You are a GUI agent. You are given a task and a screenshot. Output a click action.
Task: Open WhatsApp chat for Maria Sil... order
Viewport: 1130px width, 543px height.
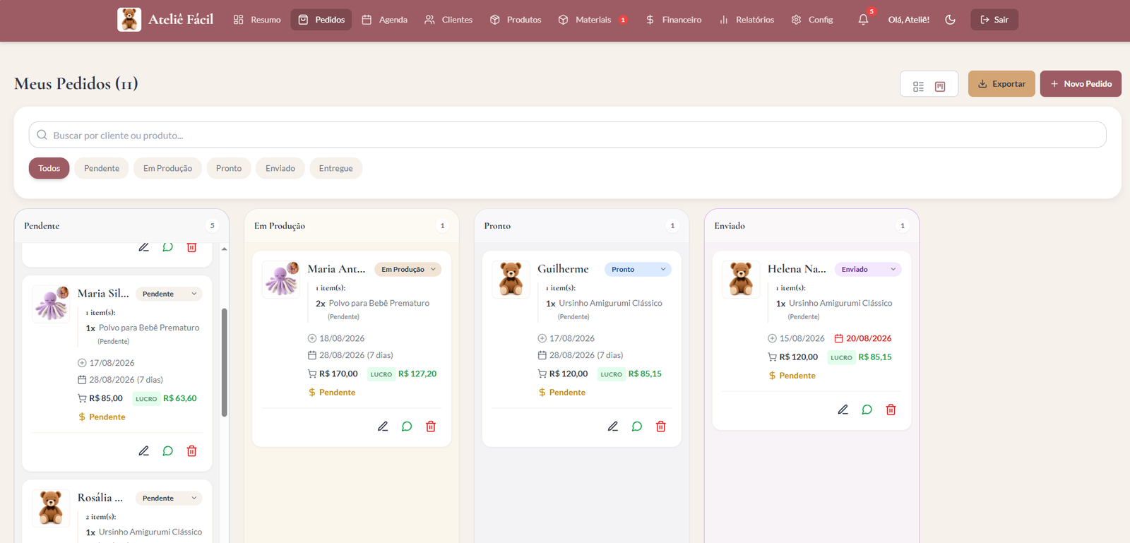(168, 451)
